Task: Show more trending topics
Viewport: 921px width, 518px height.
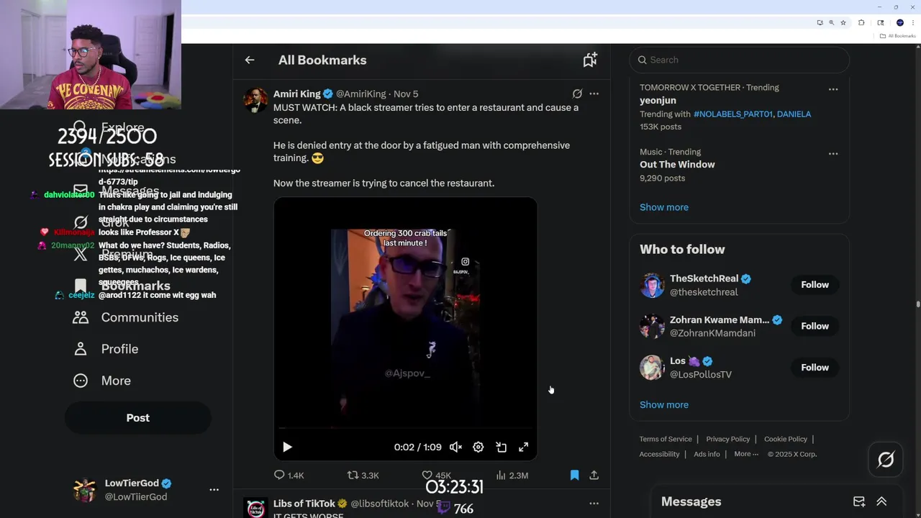Action: pyautogui.click(x=664, y=207)
